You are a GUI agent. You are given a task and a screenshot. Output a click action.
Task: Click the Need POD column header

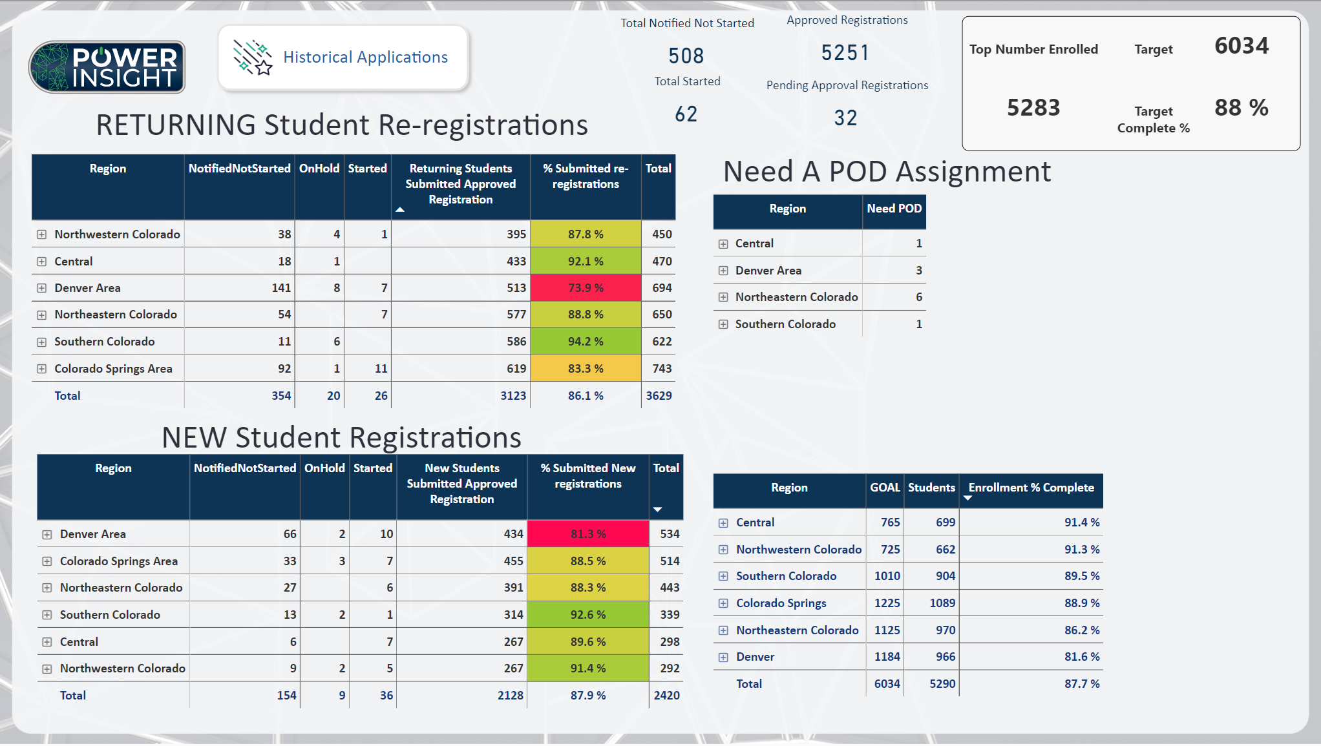click(894, 209)
